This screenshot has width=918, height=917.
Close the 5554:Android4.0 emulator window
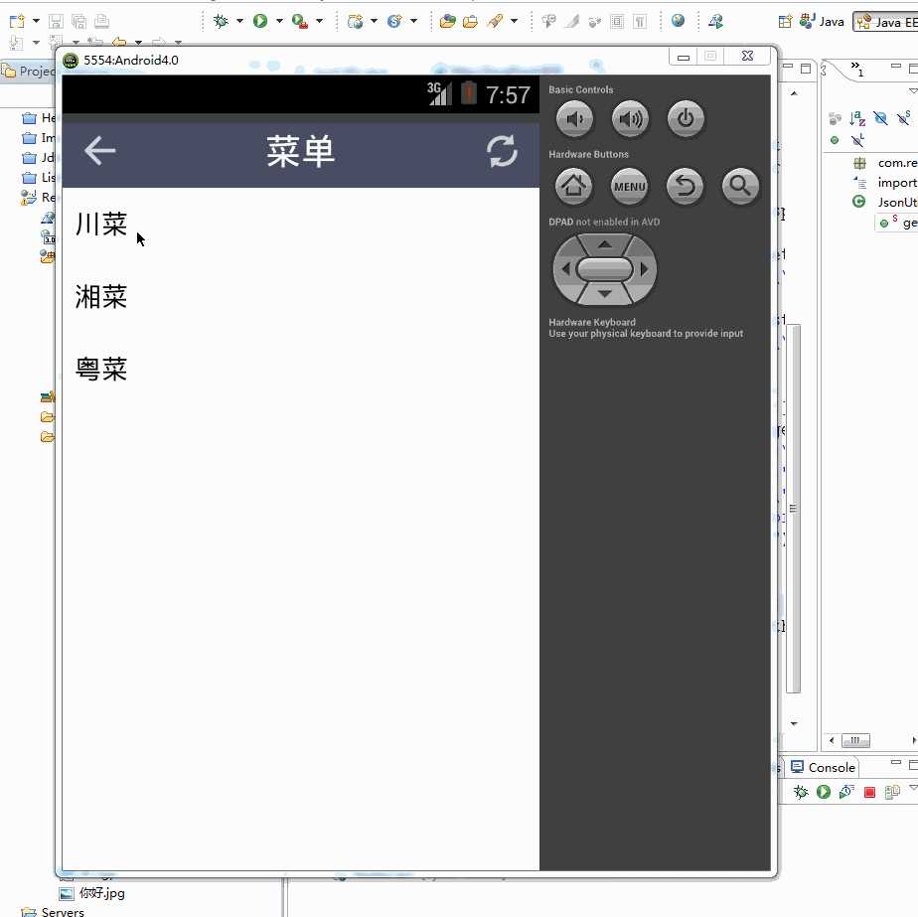coord(748,57)
